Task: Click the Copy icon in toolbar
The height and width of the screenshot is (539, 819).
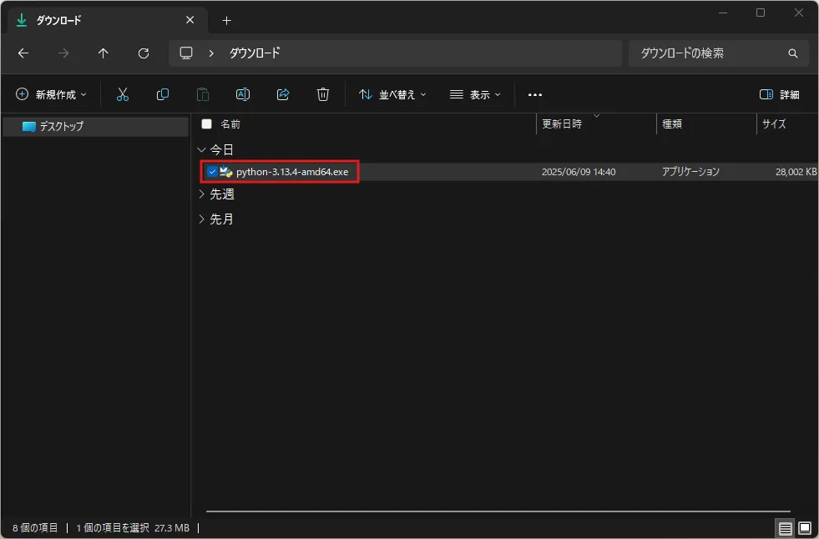Action: coord(163,94)
